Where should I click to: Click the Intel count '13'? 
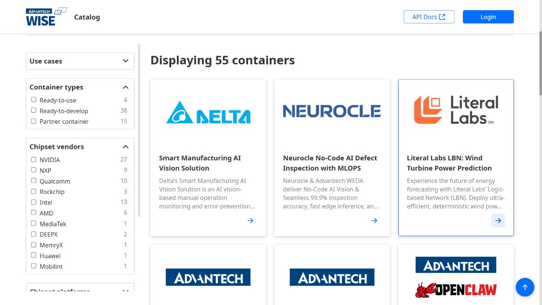pyautogui.click(x=124, y=202)
